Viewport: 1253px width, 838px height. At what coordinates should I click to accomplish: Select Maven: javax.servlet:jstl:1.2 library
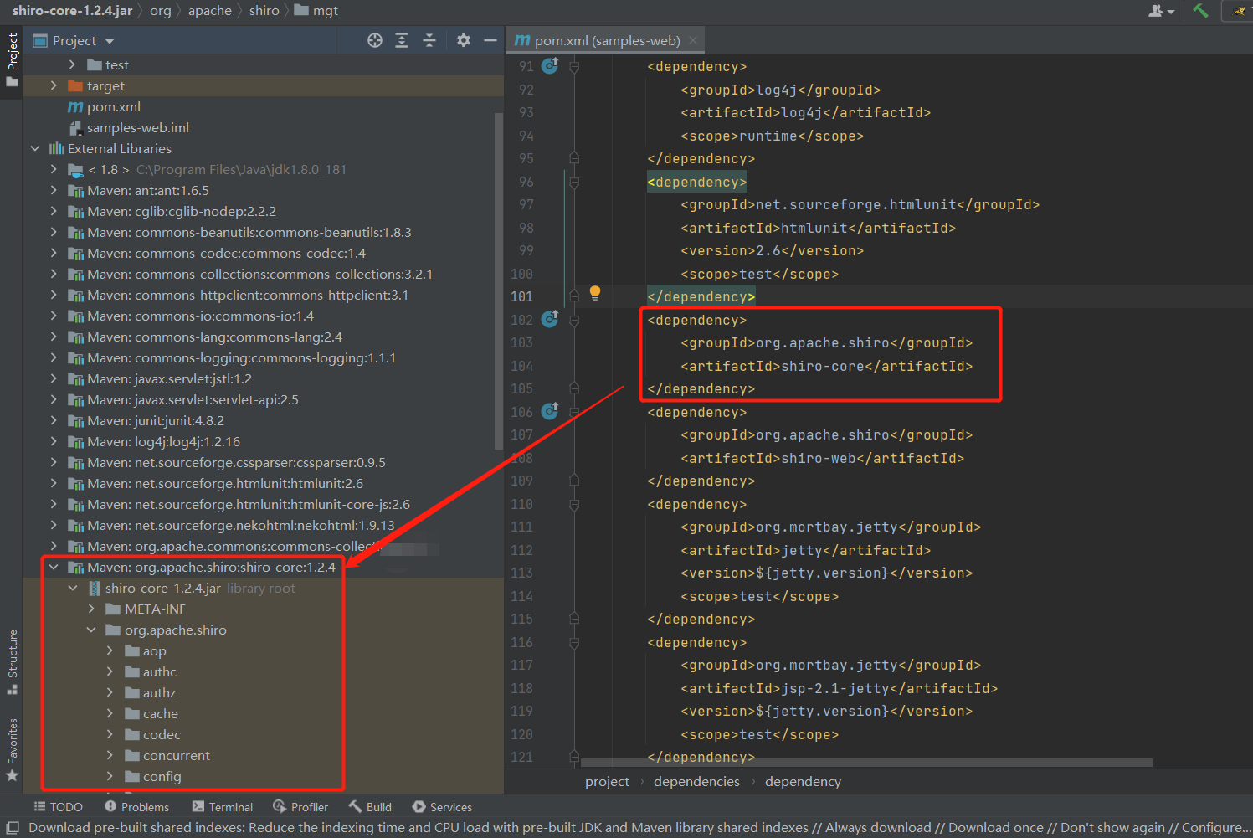(169, 378)
